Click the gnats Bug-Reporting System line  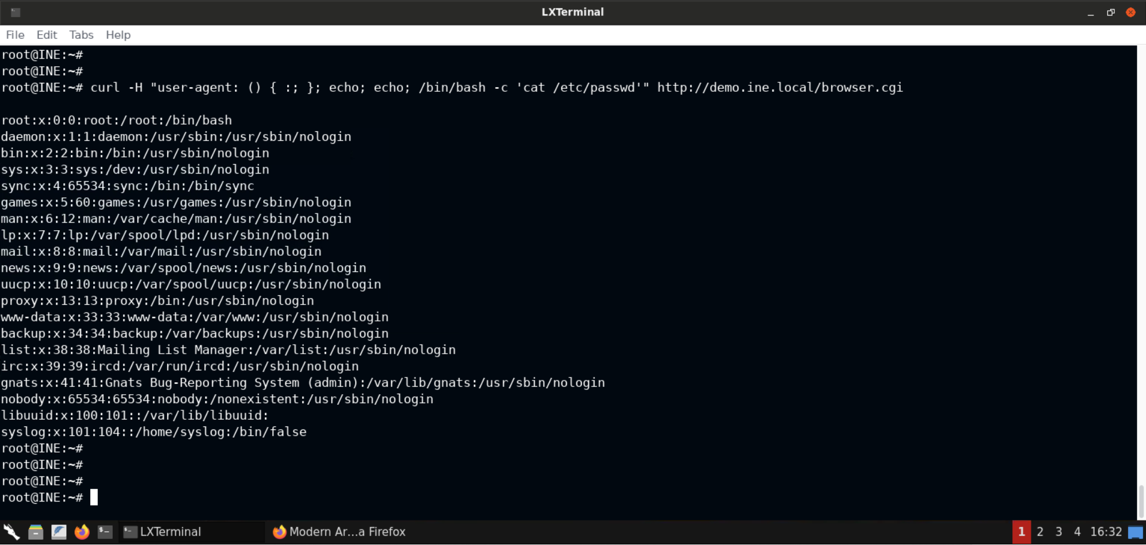[x=303, y=383]
